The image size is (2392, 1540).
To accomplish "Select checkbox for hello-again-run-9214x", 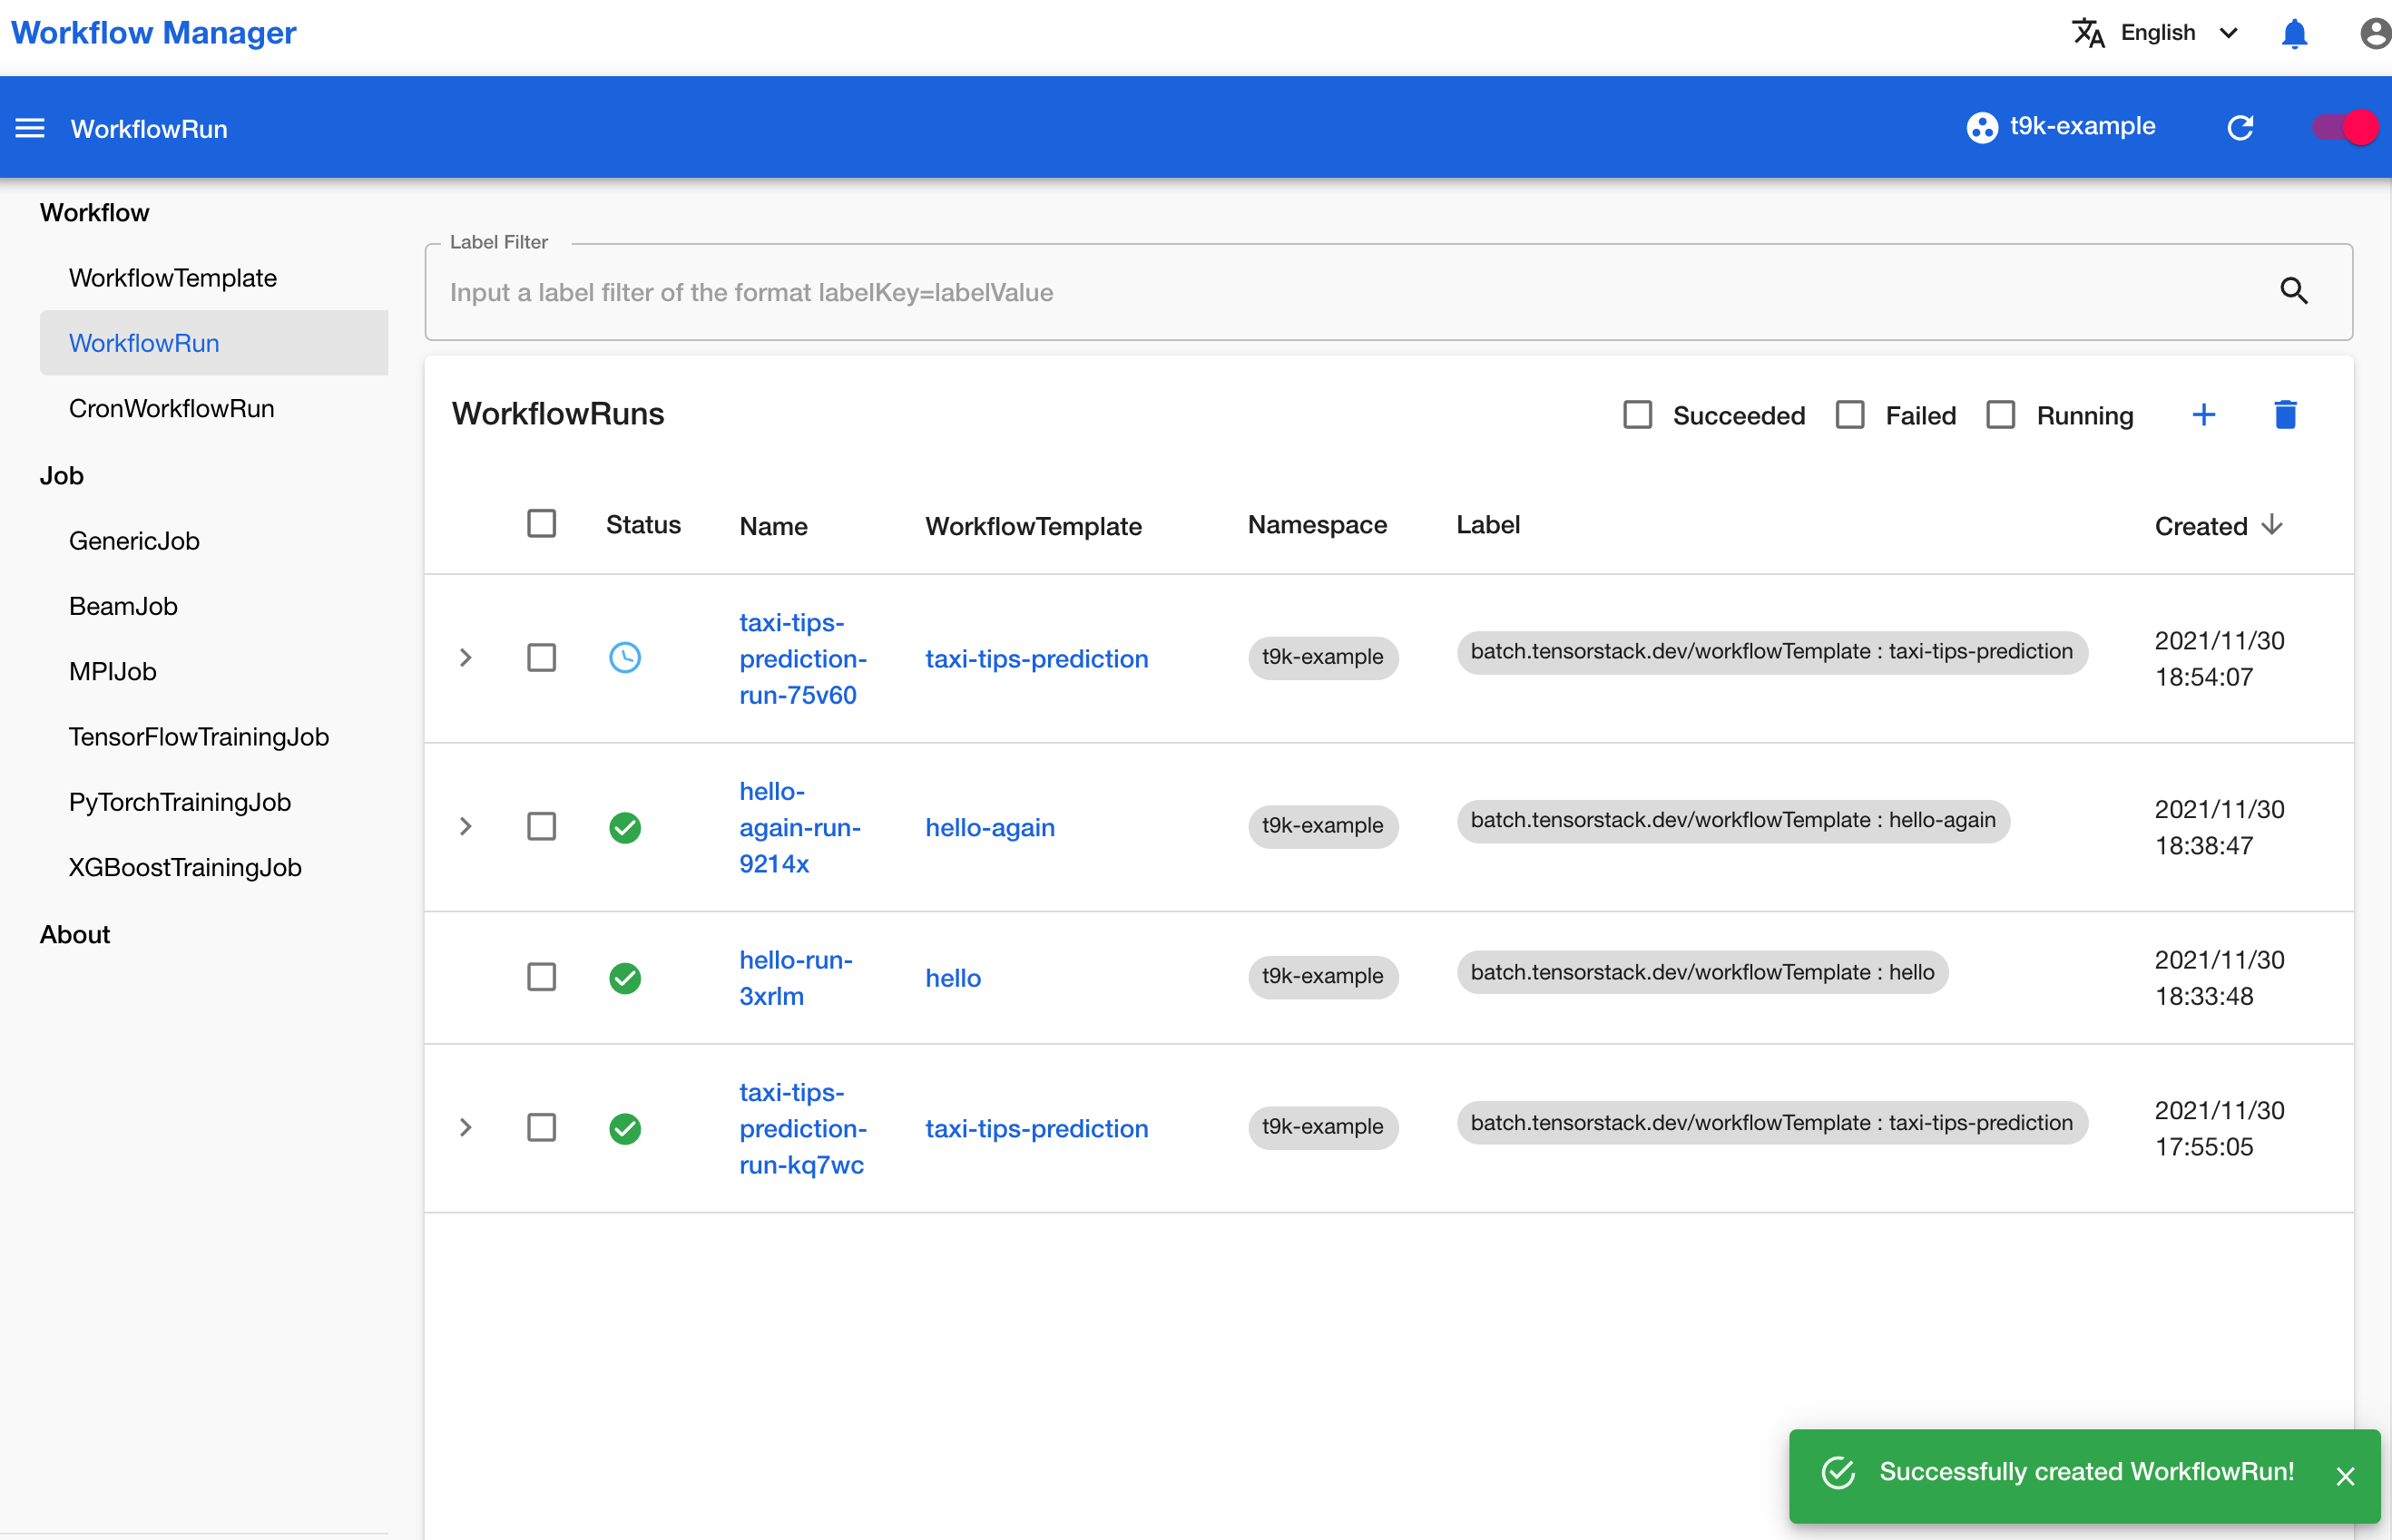I will [541, 827].
